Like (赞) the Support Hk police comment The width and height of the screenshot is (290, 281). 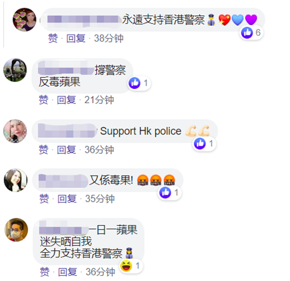click(x=43, y=150)
